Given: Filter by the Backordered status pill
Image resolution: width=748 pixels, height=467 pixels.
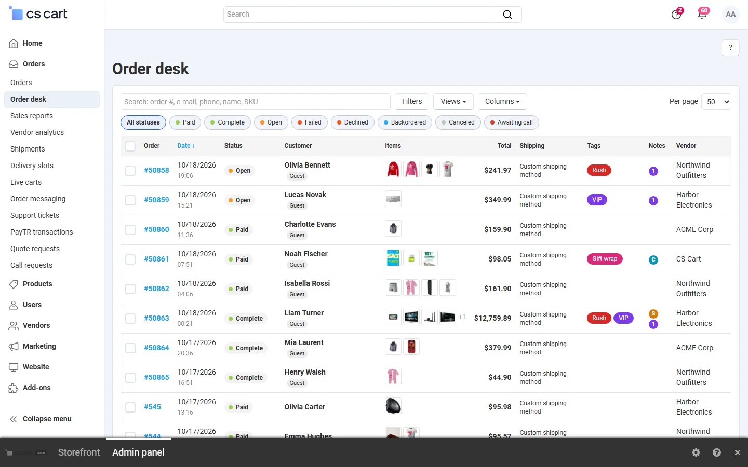Looking at the screenshot, I should (x=405, y=122).
